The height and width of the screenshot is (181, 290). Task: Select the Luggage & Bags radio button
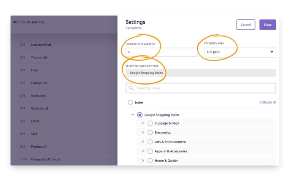[150, 123]
